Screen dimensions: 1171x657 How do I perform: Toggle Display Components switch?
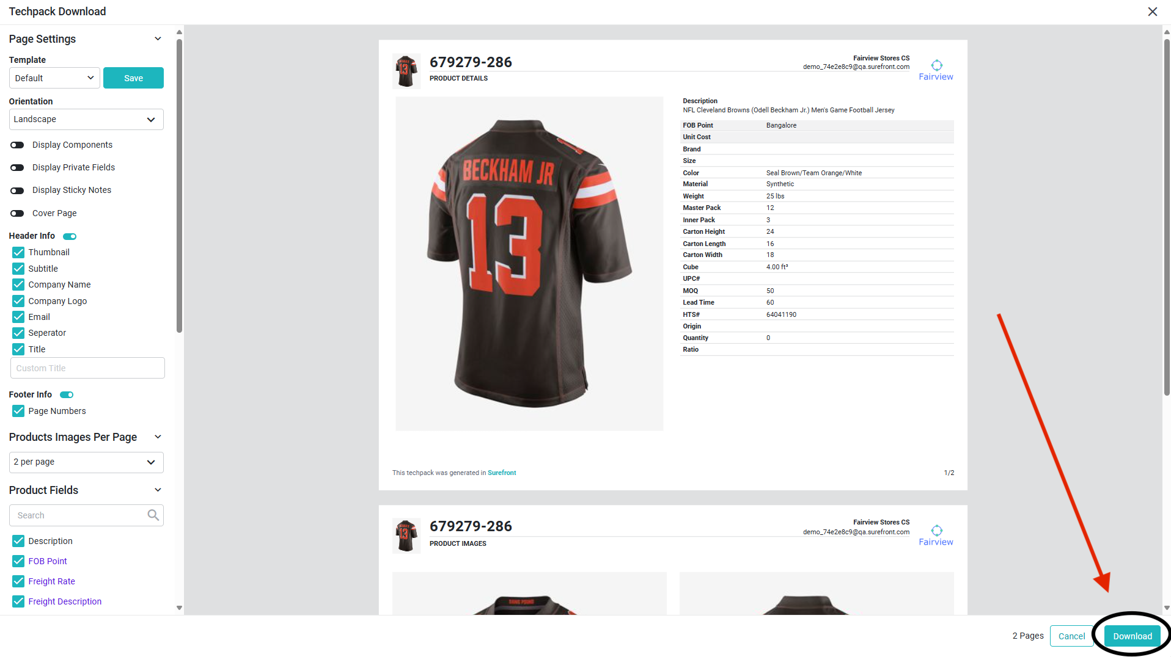17,145
